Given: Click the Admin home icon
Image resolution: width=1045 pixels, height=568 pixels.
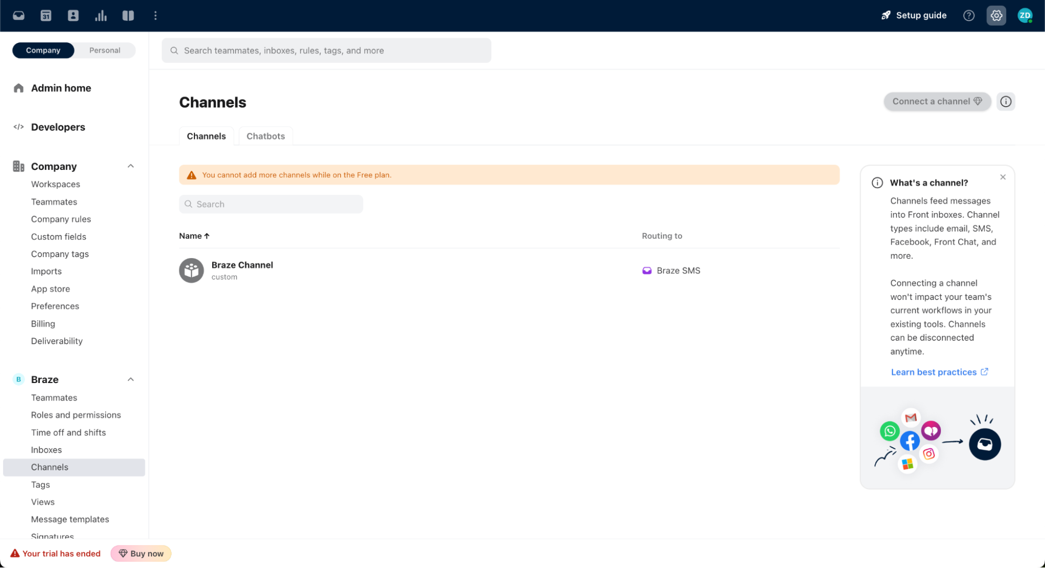Looking at the screenshot, I should [18, 87].
